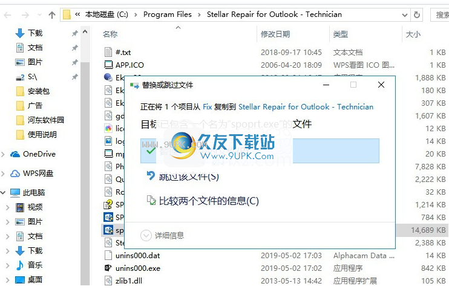Select the APP.ICO file icon
The width and height of the screenshot is (449, 292).
(108, 65)
